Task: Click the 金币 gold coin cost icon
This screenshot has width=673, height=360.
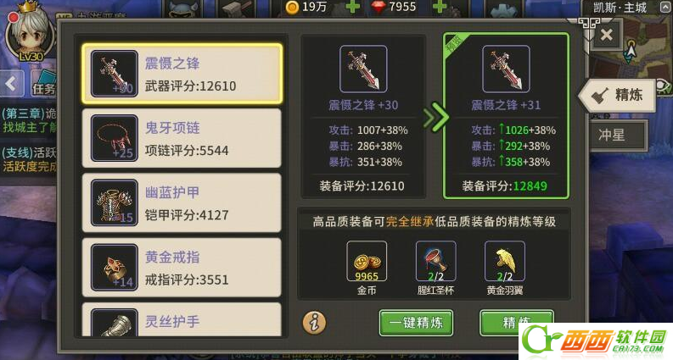Action: point(367,261)
